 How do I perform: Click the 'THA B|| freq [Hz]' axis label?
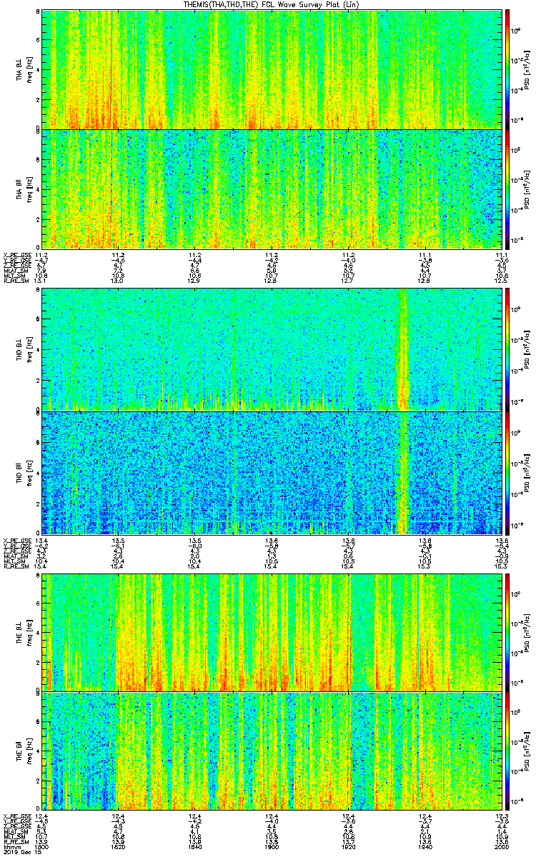click(23, 189)
